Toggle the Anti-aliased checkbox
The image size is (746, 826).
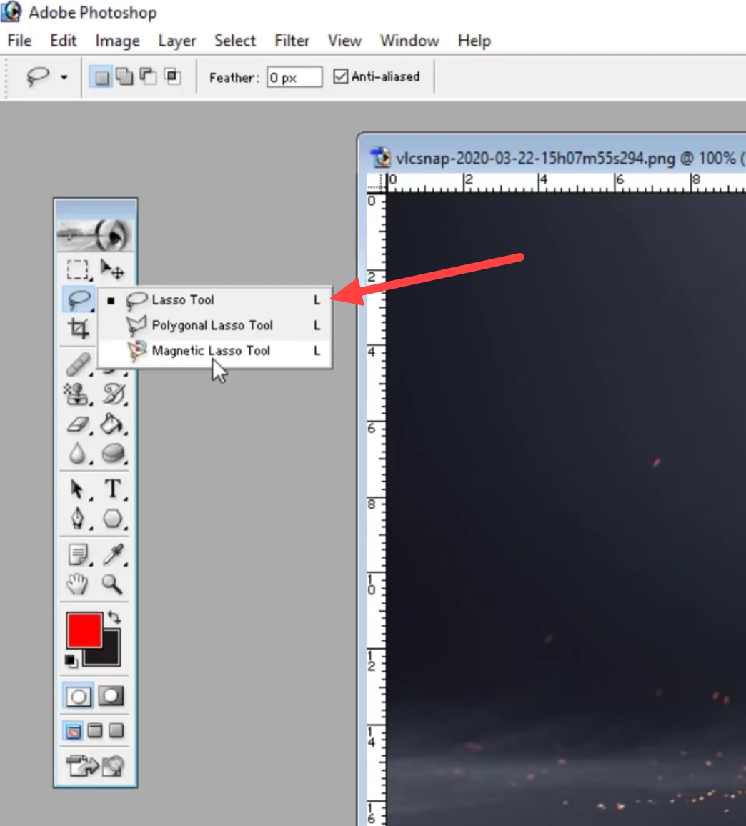click(x=340, y=77)
